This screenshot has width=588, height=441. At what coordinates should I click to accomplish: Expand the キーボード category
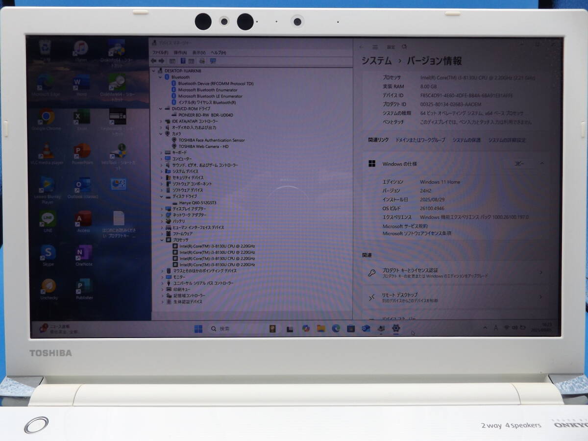[x=161, y=152]
